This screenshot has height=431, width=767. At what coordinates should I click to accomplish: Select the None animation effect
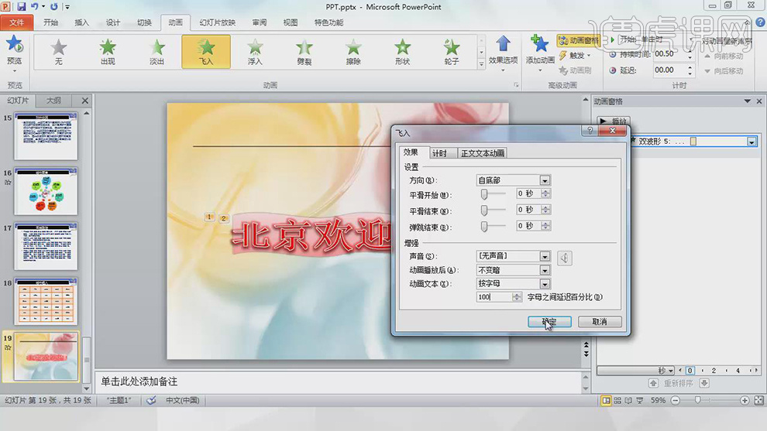point(59,51)
